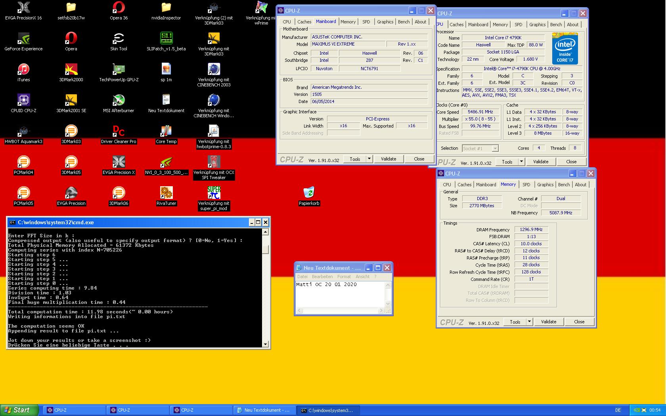Click BIOS version field 1505
666x416 pixels.
[x=369, y=94]
